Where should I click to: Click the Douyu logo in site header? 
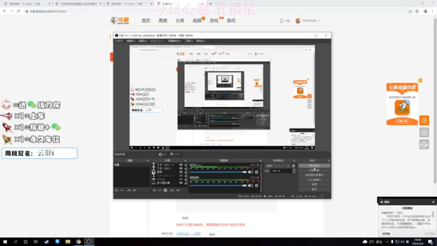(120, 21)
